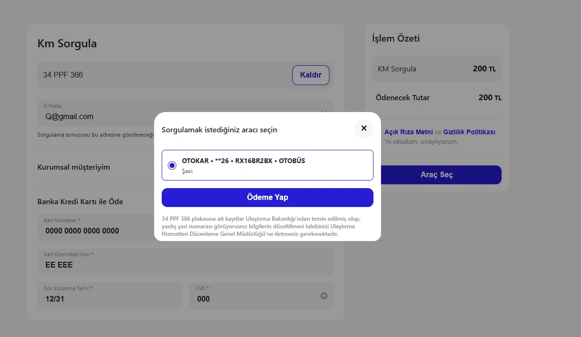Screen dimensions: 581x337
Task: Select the OTOKAR vehicle radio button
Action: coord(172,165)
